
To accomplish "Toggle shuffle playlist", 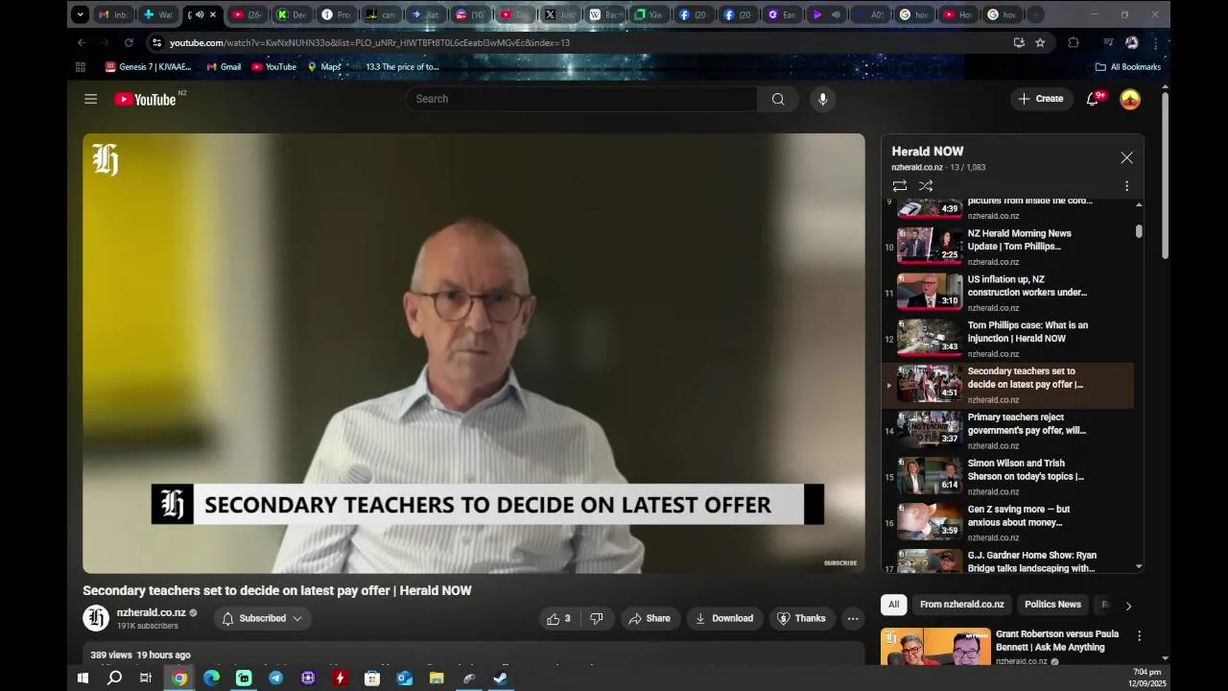I will (926, 185).
